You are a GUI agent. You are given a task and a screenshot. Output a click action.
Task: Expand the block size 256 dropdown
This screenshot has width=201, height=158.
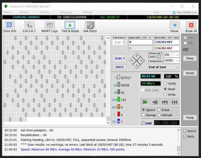click(177, 55)
